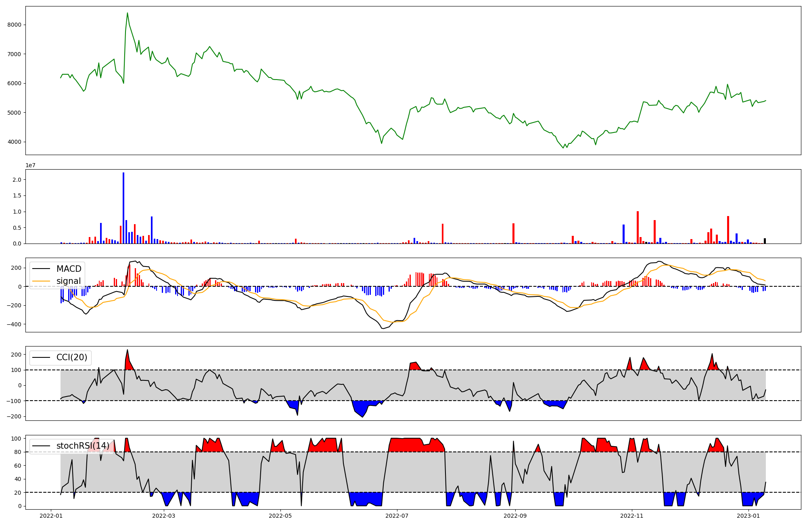Click the MACD legend entry
The width and height of the screenshot is (807, 525).
pos(69,269)
